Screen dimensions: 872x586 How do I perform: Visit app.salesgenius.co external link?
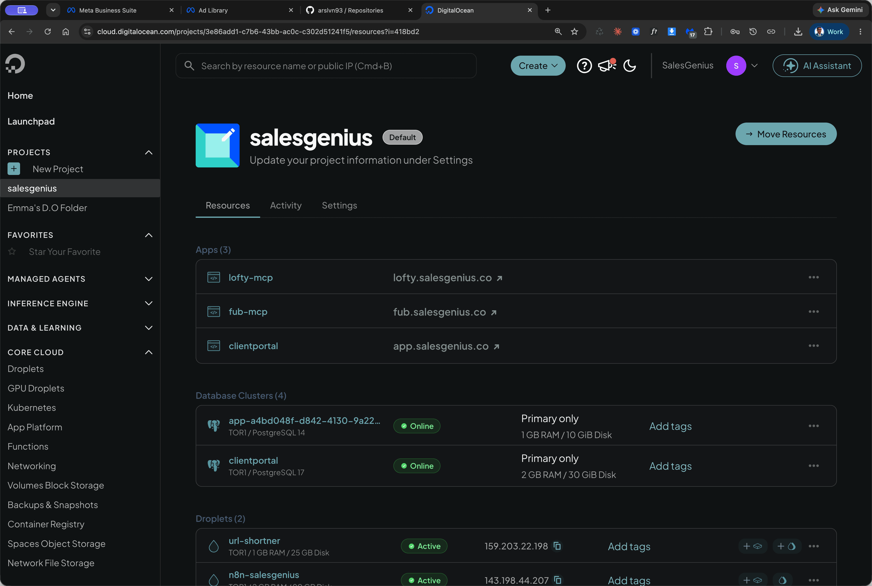point(446,346)
